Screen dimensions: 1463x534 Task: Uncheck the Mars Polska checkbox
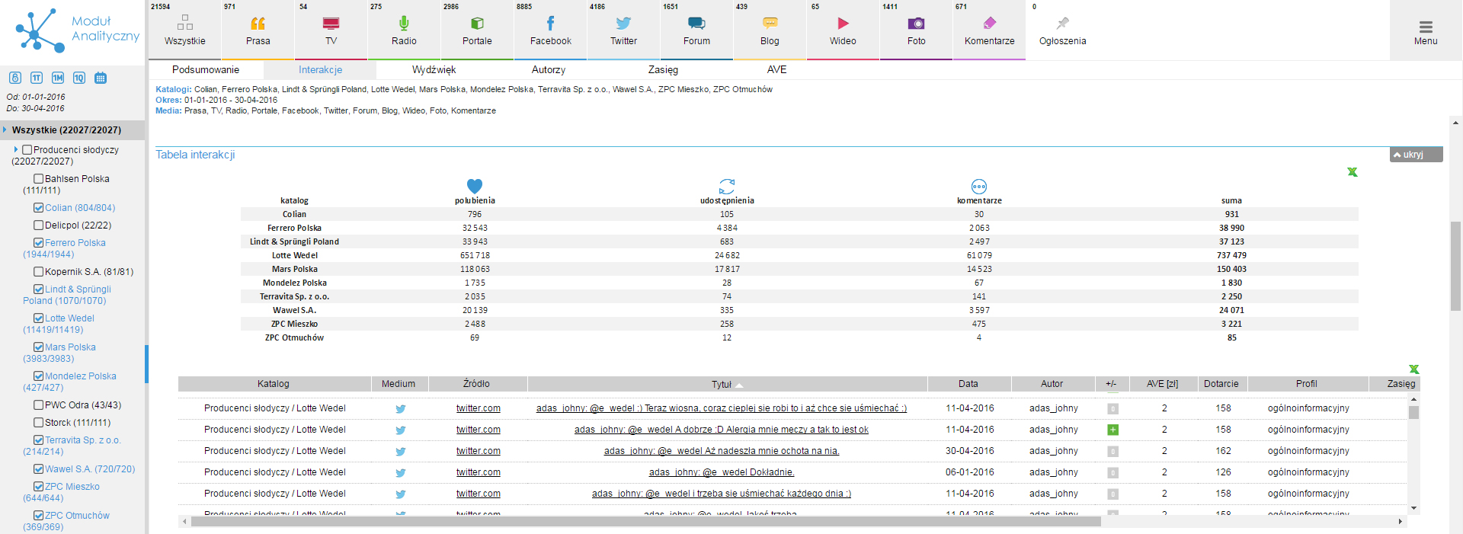pos(38,347)
